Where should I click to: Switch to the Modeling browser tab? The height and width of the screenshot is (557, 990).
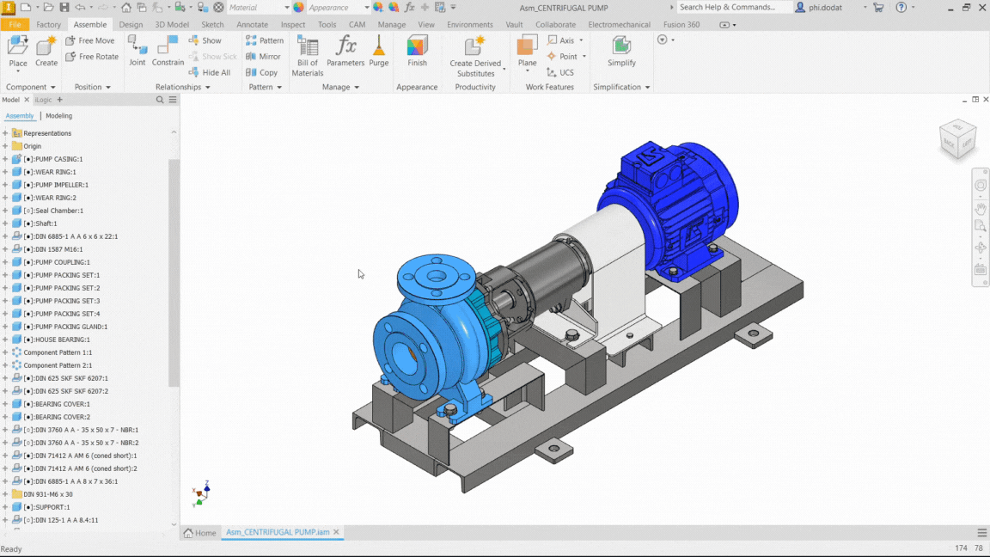point(58,116)
